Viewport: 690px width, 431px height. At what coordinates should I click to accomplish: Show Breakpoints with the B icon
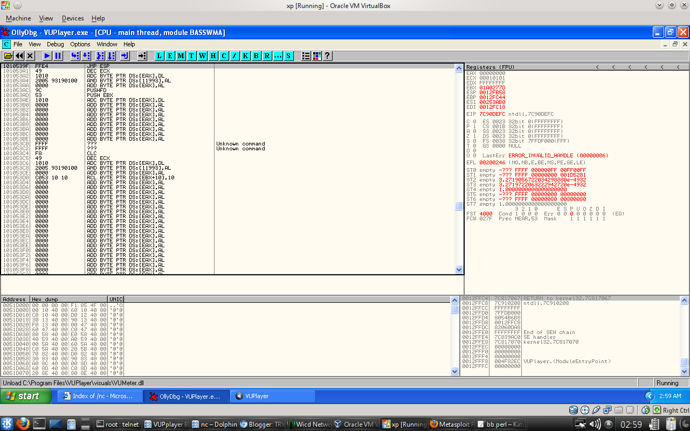point(257,55)
